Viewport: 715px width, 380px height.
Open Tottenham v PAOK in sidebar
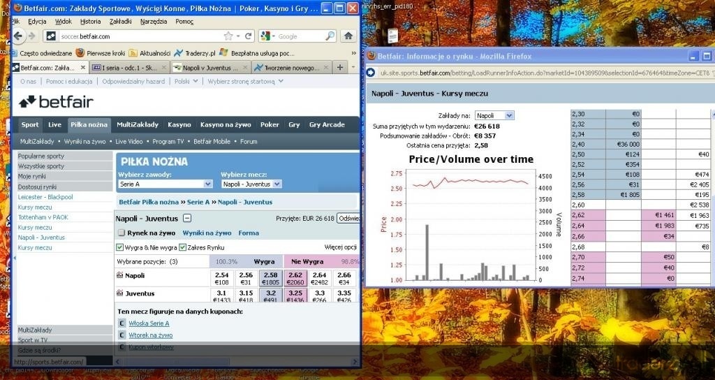(43, 217)
